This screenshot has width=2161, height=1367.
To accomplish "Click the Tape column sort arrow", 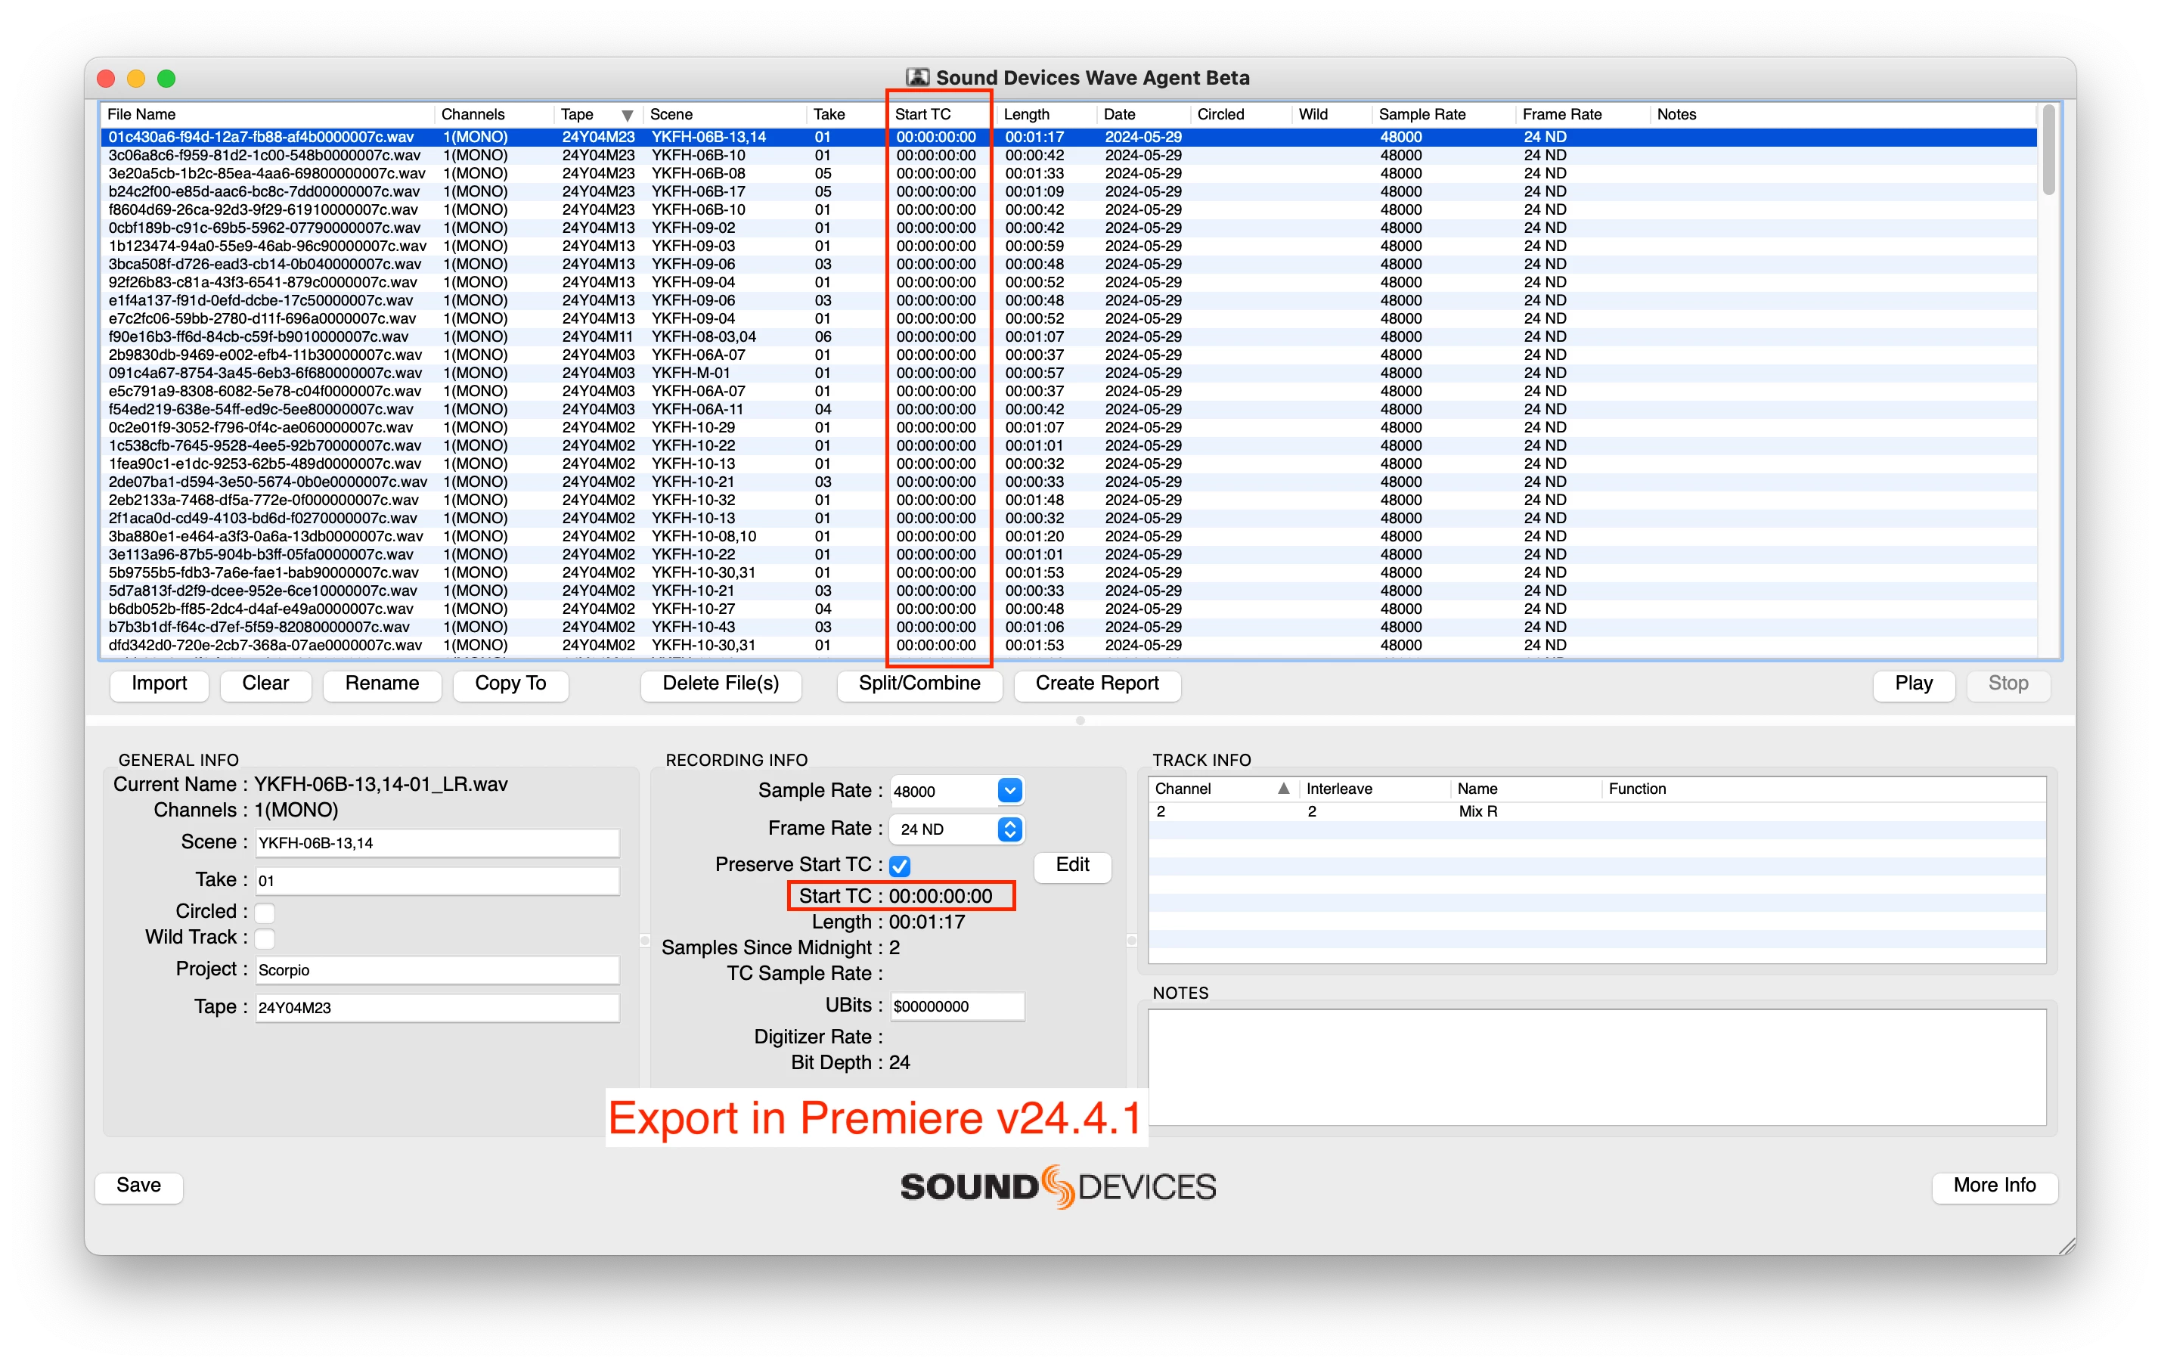I will [x=628, y=115].
